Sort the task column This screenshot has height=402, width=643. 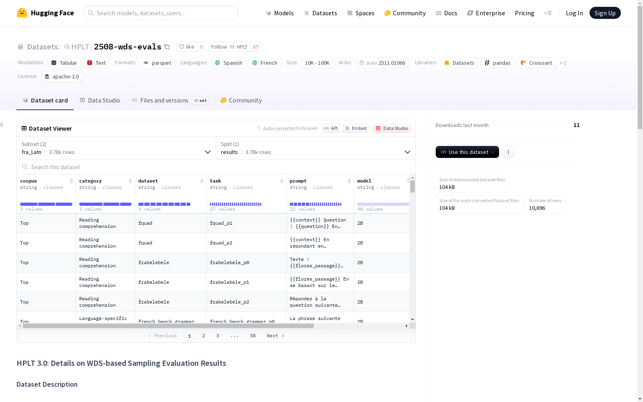tap(282, 181)
